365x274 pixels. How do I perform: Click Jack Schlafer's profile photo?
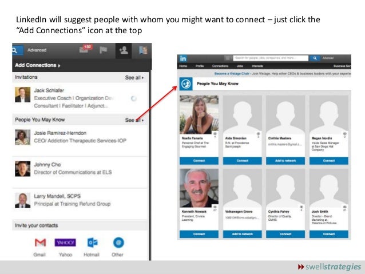click(22, 95)
